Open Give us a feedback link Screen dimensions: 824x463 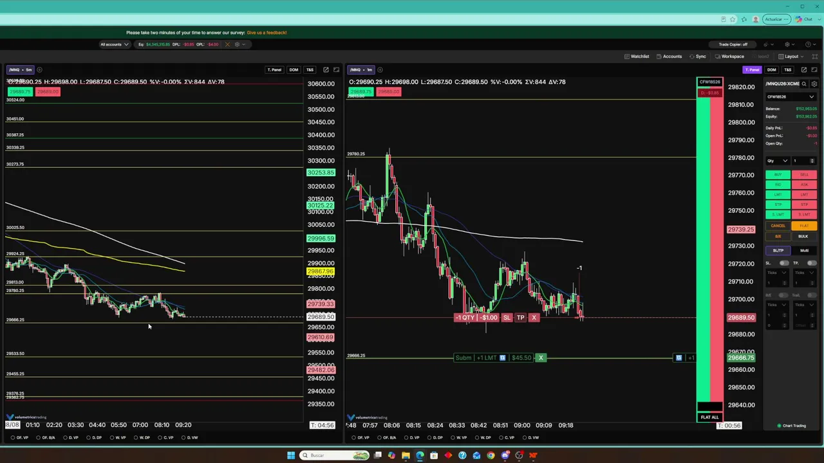267,32
